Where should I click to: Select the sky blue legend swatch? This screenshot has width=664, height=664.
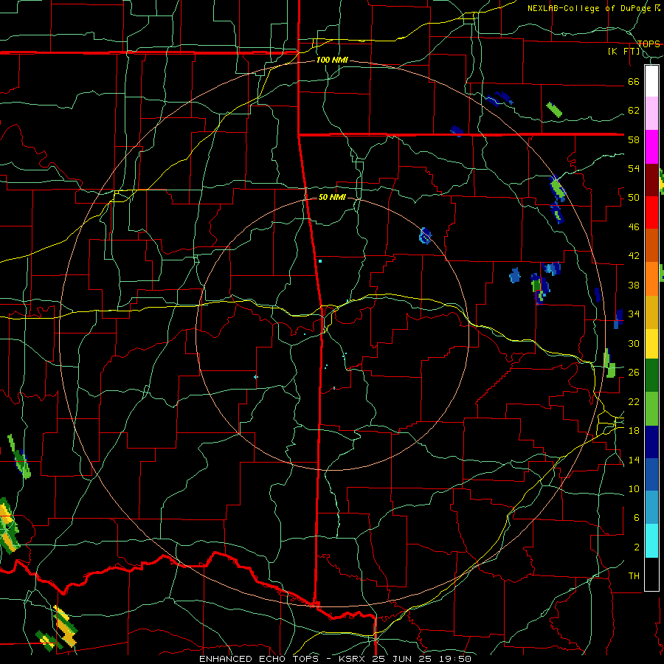[651, 508]
